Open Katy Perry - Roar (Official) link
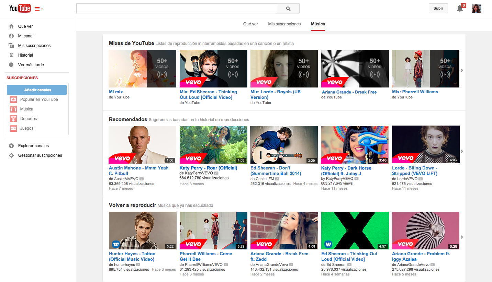Screen dimensions: 492x282 pos(209,168)
